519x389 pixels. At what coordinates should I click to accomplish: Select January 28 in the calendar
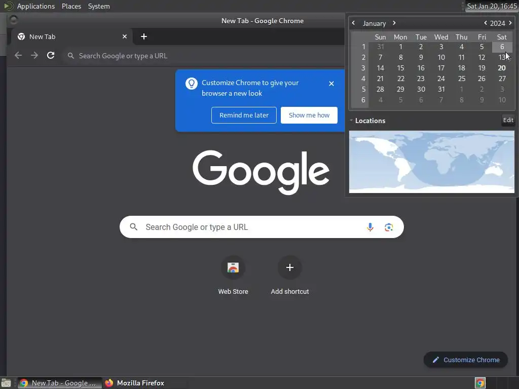click(x=380, y=89)
